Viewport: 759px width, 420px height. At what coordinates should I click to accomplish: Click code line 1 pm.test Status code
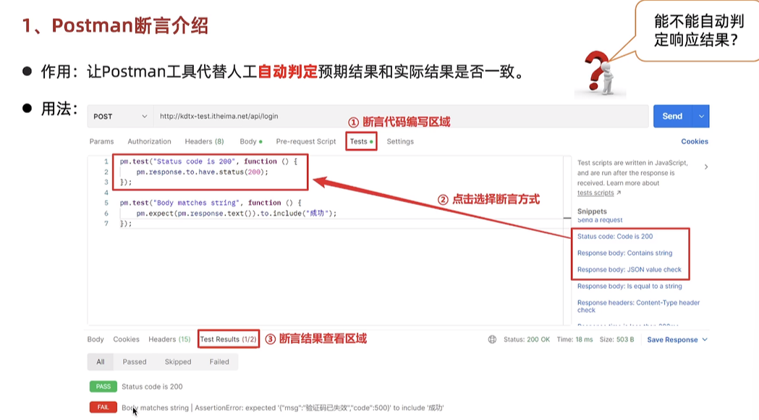[208, 161]
